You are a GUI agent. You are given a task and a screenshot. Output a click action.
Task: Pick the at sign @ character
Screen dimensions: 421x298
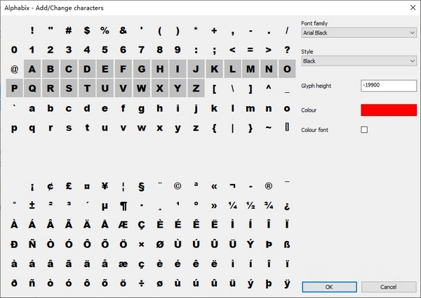14,69
